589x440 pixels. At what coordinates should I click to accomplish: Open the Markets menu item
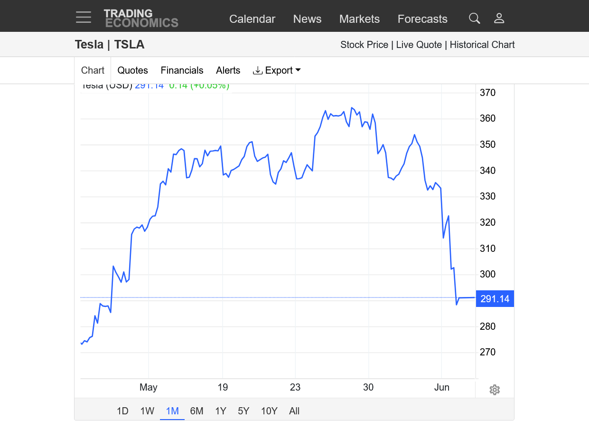click(x=359, y=19)
